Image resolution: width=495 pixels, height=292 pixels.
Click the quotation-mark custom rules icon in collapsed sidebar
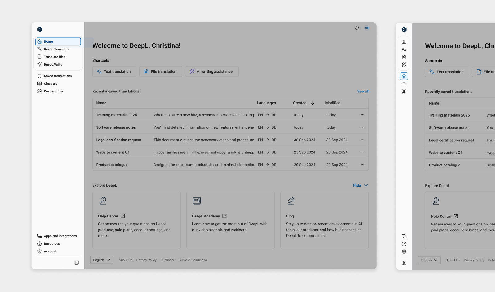pyautogui.click(x=404, y=92)
